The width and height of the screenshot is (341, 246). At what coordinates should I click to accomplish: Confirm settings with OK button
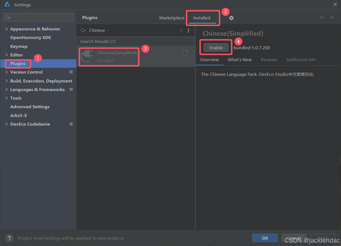pyautogui.click(x=265, y=238)
